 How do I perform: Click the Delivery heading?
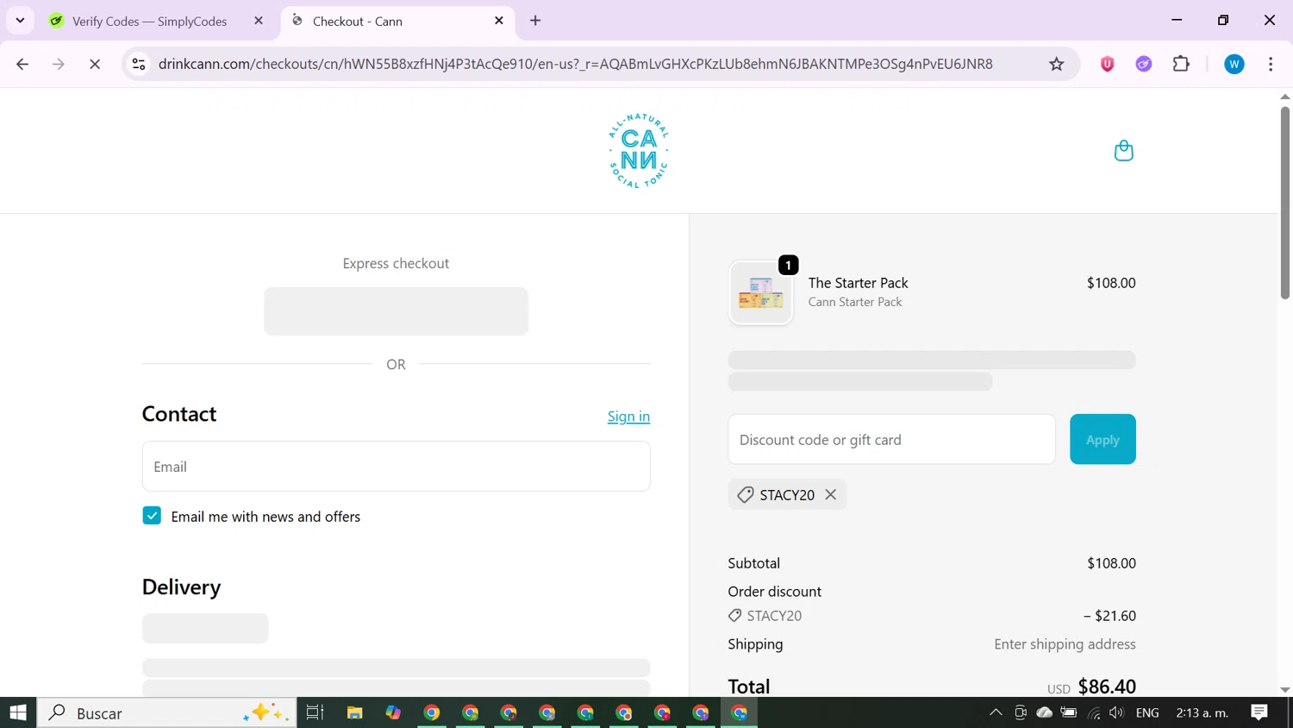[181, 587]
